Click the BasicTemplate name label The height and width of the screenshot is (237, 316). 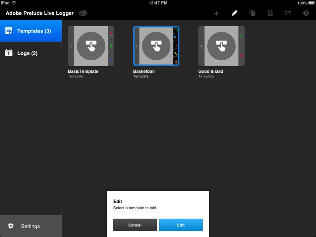(x=83, y=71)
